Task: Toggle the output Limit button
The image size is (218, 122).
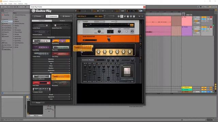Action: 117,11
